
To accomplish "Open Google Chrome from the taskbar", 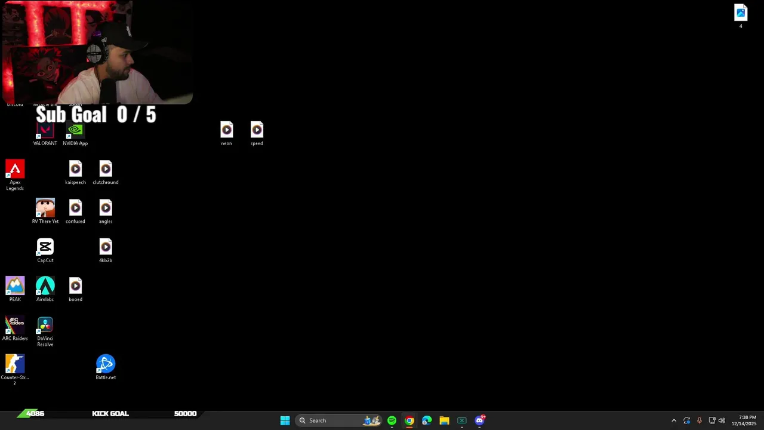I will [409, 420].
